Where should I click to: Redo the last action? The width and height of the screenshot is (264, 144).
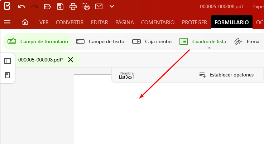[34, 6]
